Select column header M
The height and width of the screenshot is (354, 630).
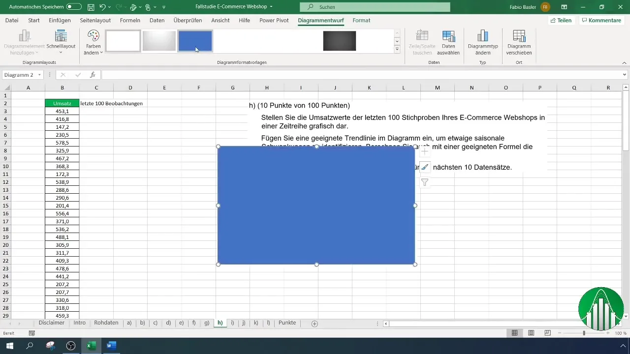tap(438, 88)
